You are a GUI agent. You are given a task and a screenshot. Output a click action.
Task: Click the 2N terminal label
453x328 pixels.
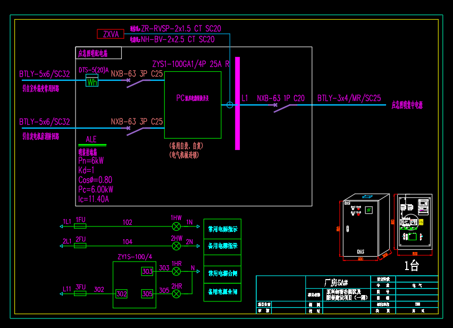pos(189,242)
